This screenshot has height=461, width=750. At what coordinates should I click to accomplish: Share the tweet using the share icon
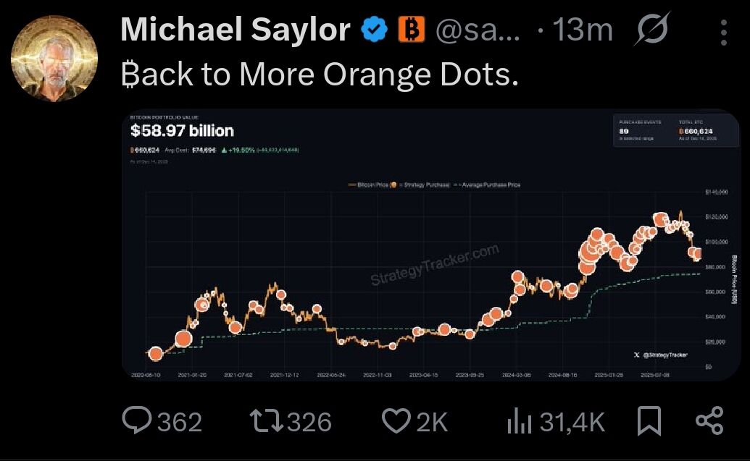(709, 422)
